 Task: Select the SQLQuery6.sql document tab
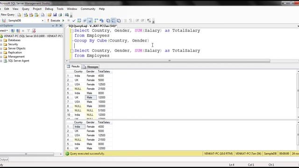coord(93,26)
